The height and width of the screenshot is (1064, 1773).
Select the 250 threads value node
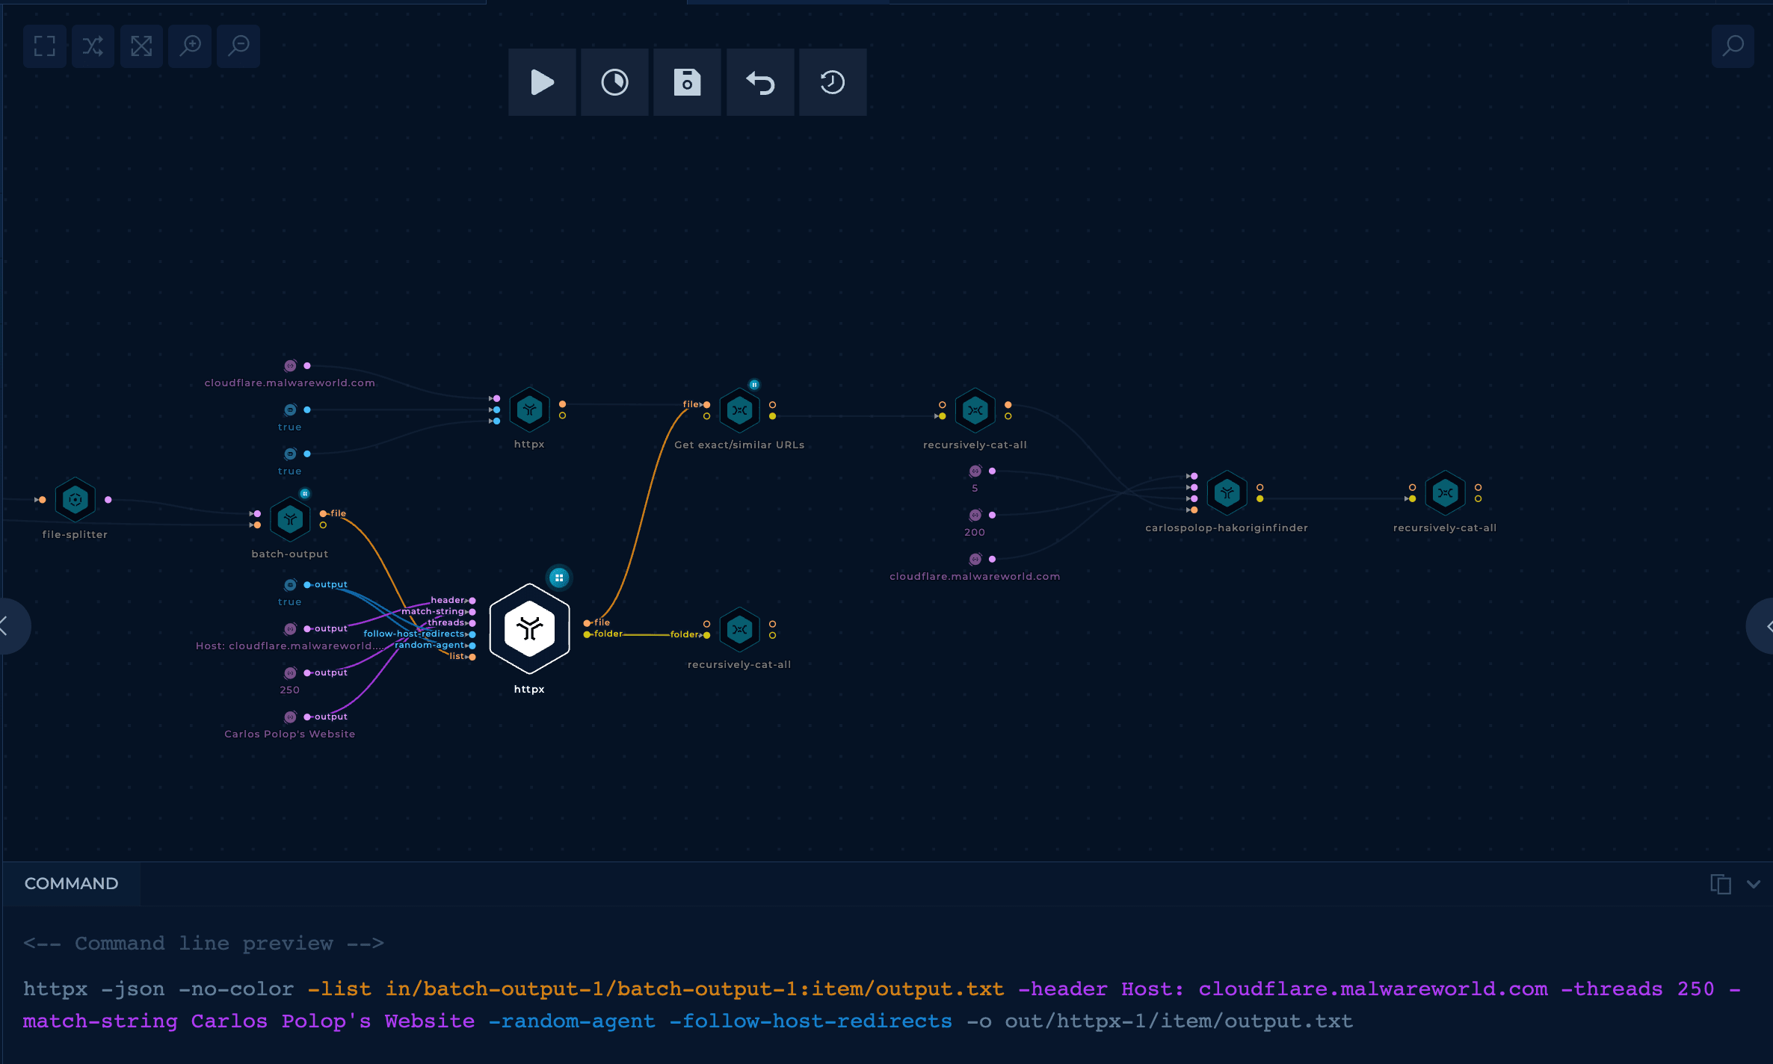[290, 673]
